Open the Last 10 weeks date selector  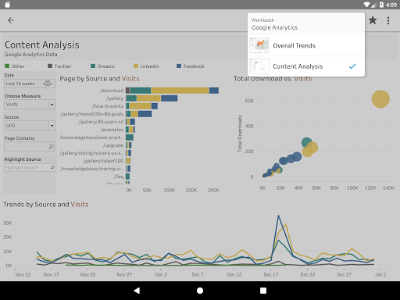[x=30, y=84]
